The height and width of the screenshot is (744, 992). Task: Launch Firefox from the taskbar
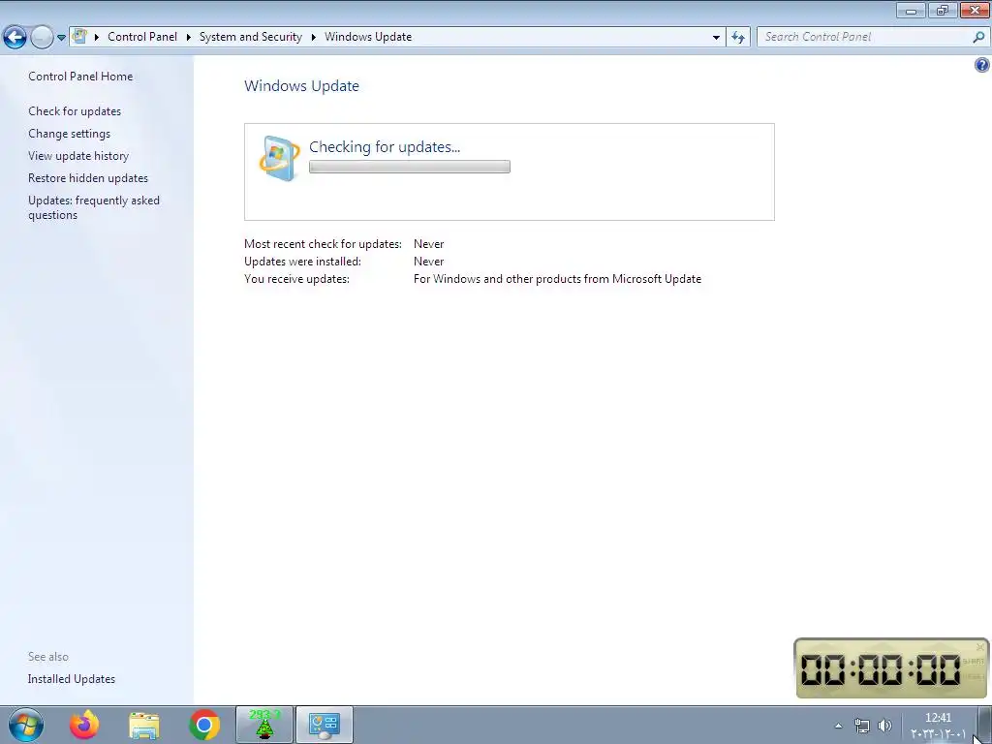(x=84, y=725)
